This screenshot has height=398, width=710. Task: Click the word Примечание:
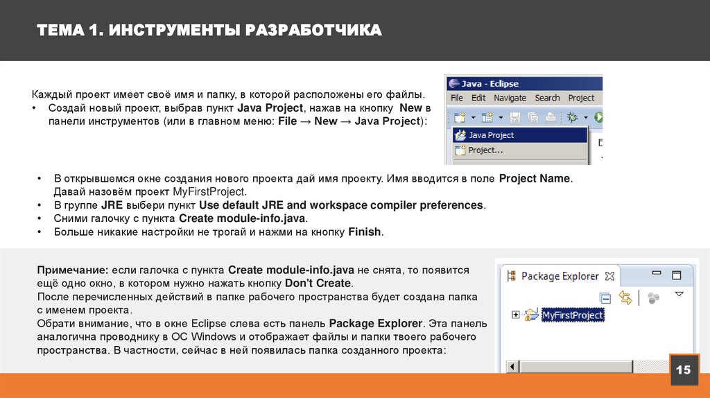coord(72,270)
